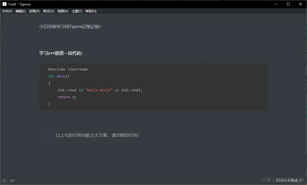Click the bold heading 学习c++的第一段代码:
The width and height of the screenshot is (307, 185).
coord(61,53)
